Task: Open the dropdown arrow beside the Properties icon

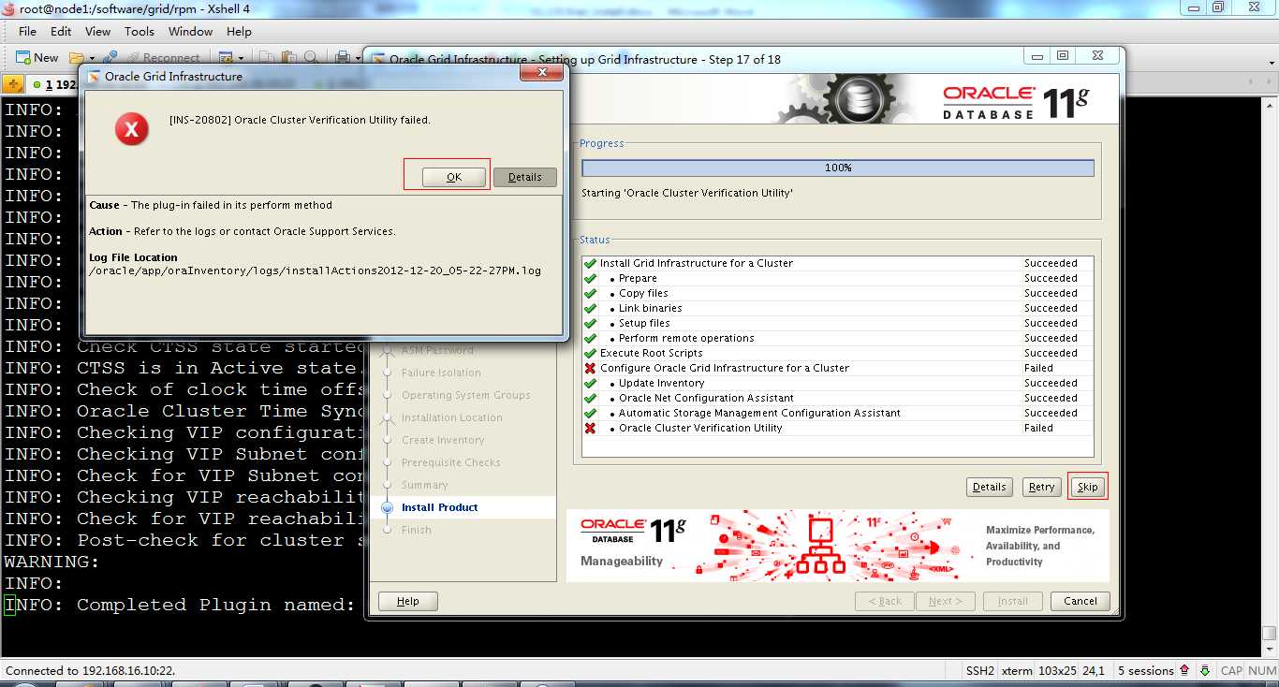Action: (x=240, y=58)
